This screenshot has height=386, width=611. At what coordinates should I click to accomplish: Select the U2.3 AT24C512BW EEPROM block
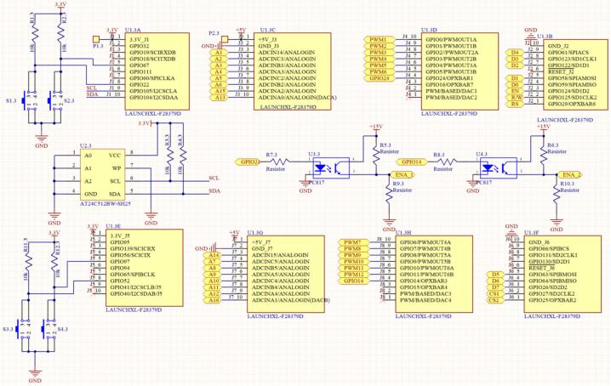[103, 174]
